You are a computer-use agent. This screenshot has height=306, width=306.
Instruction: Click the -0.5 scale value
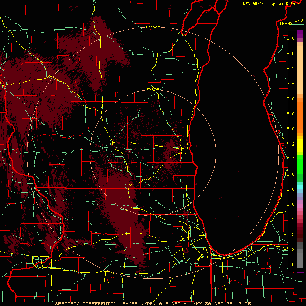[x=289, y=234]
